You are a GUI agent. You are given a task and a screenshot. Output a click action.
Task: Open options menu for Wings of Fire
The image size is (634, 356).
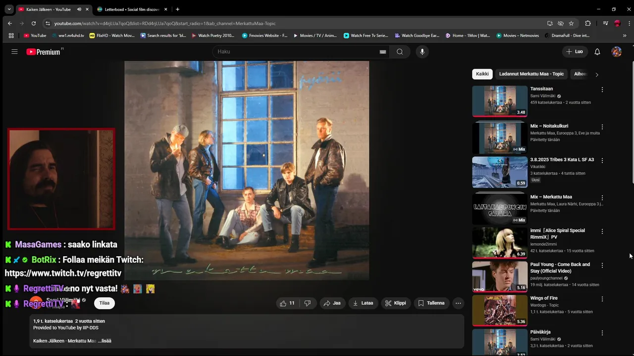602,299
